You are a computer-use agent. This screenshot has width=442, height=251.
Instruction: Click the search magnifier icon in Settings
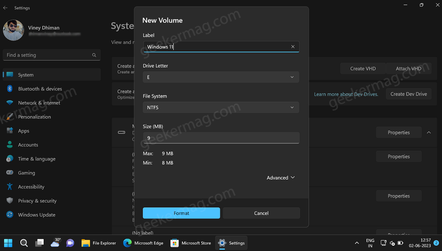coord(94,55)
